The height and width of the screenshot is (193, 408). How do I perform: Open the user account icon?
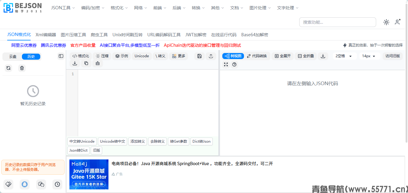click(397, 22)
